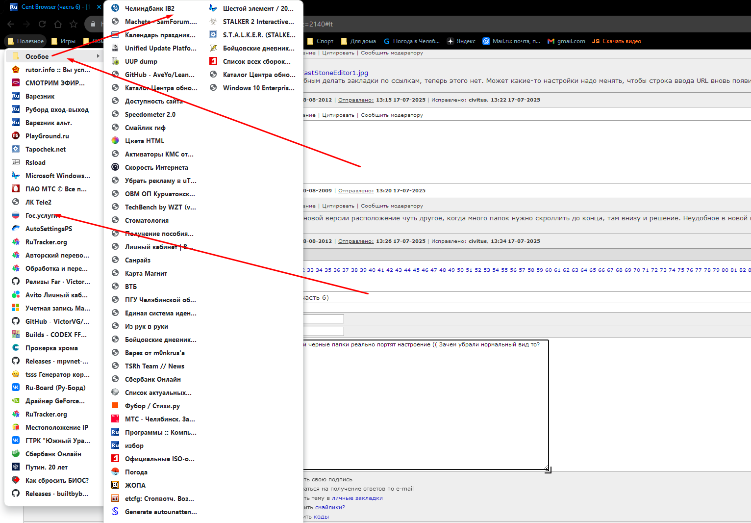
Task: Go to forum page 50
Action: 460,270
